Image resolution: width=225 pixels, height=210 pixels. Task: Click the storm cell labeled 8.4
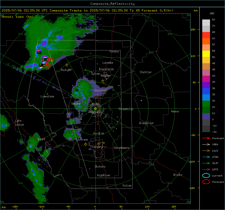point(45,59)
